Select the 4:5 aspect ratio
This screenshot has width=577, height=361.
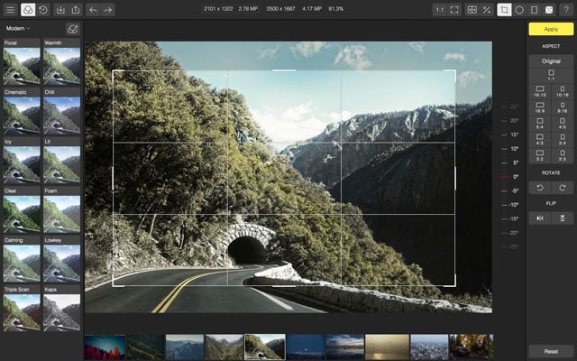(x=563, y=123)
